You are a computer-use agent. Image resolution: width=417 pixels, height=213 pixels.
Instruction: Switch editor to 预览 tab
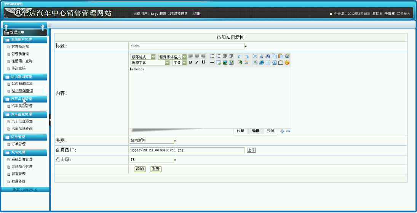point(271,131)
